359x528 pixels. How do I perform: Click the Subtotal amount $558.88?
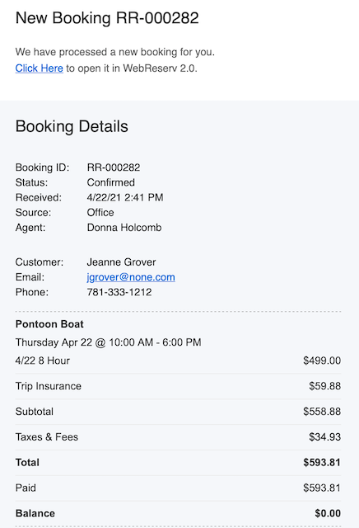322,412
